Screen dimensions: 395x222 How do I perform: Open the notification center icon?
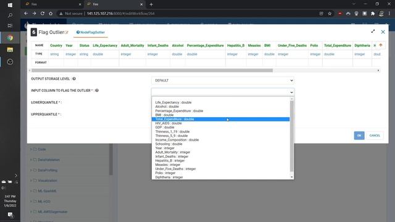click(10, 215)
